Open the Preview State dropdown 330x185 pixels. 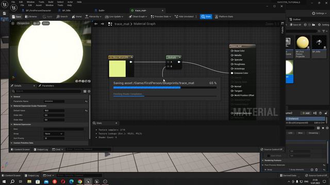click(x=161, y=16)
